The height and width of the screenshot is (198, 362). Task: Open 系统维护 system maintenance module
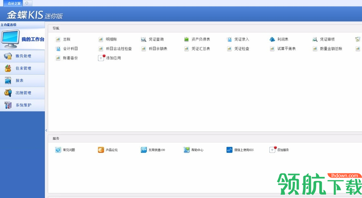pyautogui.click(x=22, y=105)
